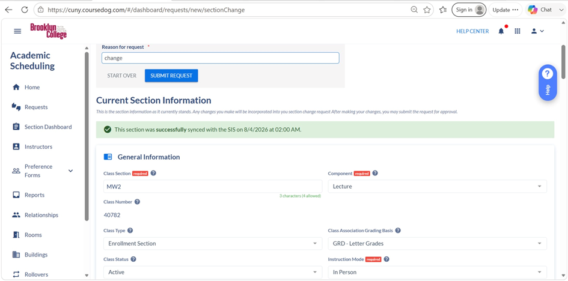Click the General Information section icon
The width and height of the screenshot is (568, 281).
click(x=108, y=157)
